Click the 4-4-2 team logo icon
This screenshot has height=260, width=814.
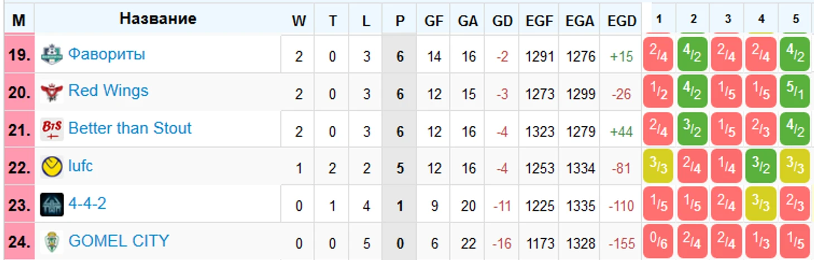[x=52, y=204]
